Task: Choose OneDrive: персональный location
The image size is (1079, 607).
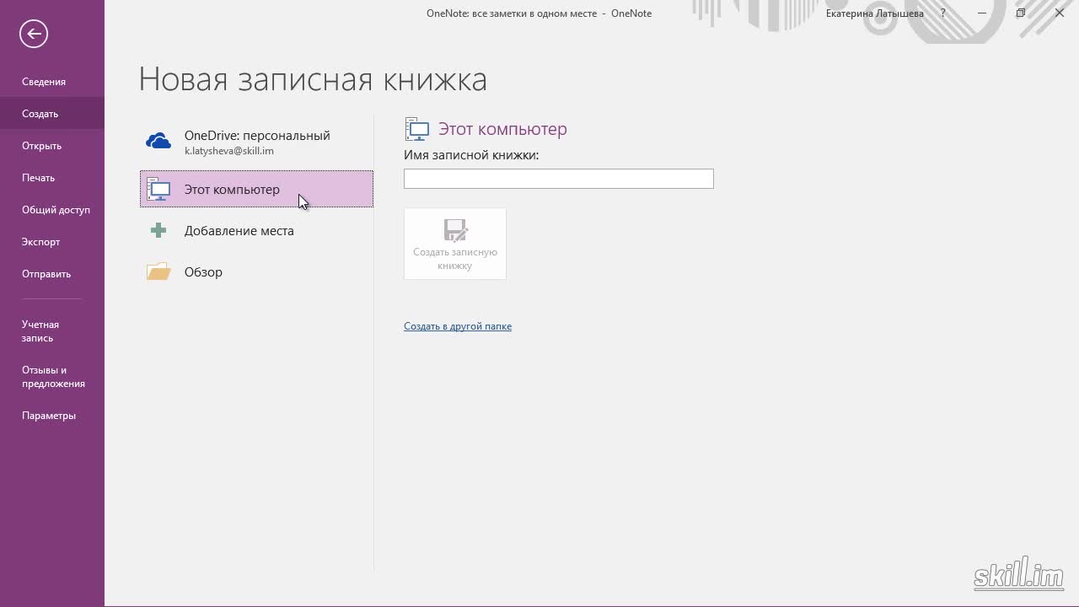Action: click(x=256, y=142)
